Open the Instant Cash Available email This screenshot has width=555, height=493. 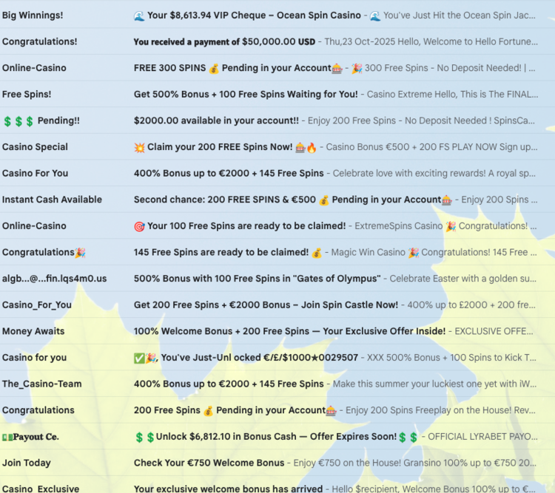[x=52, y=200]
